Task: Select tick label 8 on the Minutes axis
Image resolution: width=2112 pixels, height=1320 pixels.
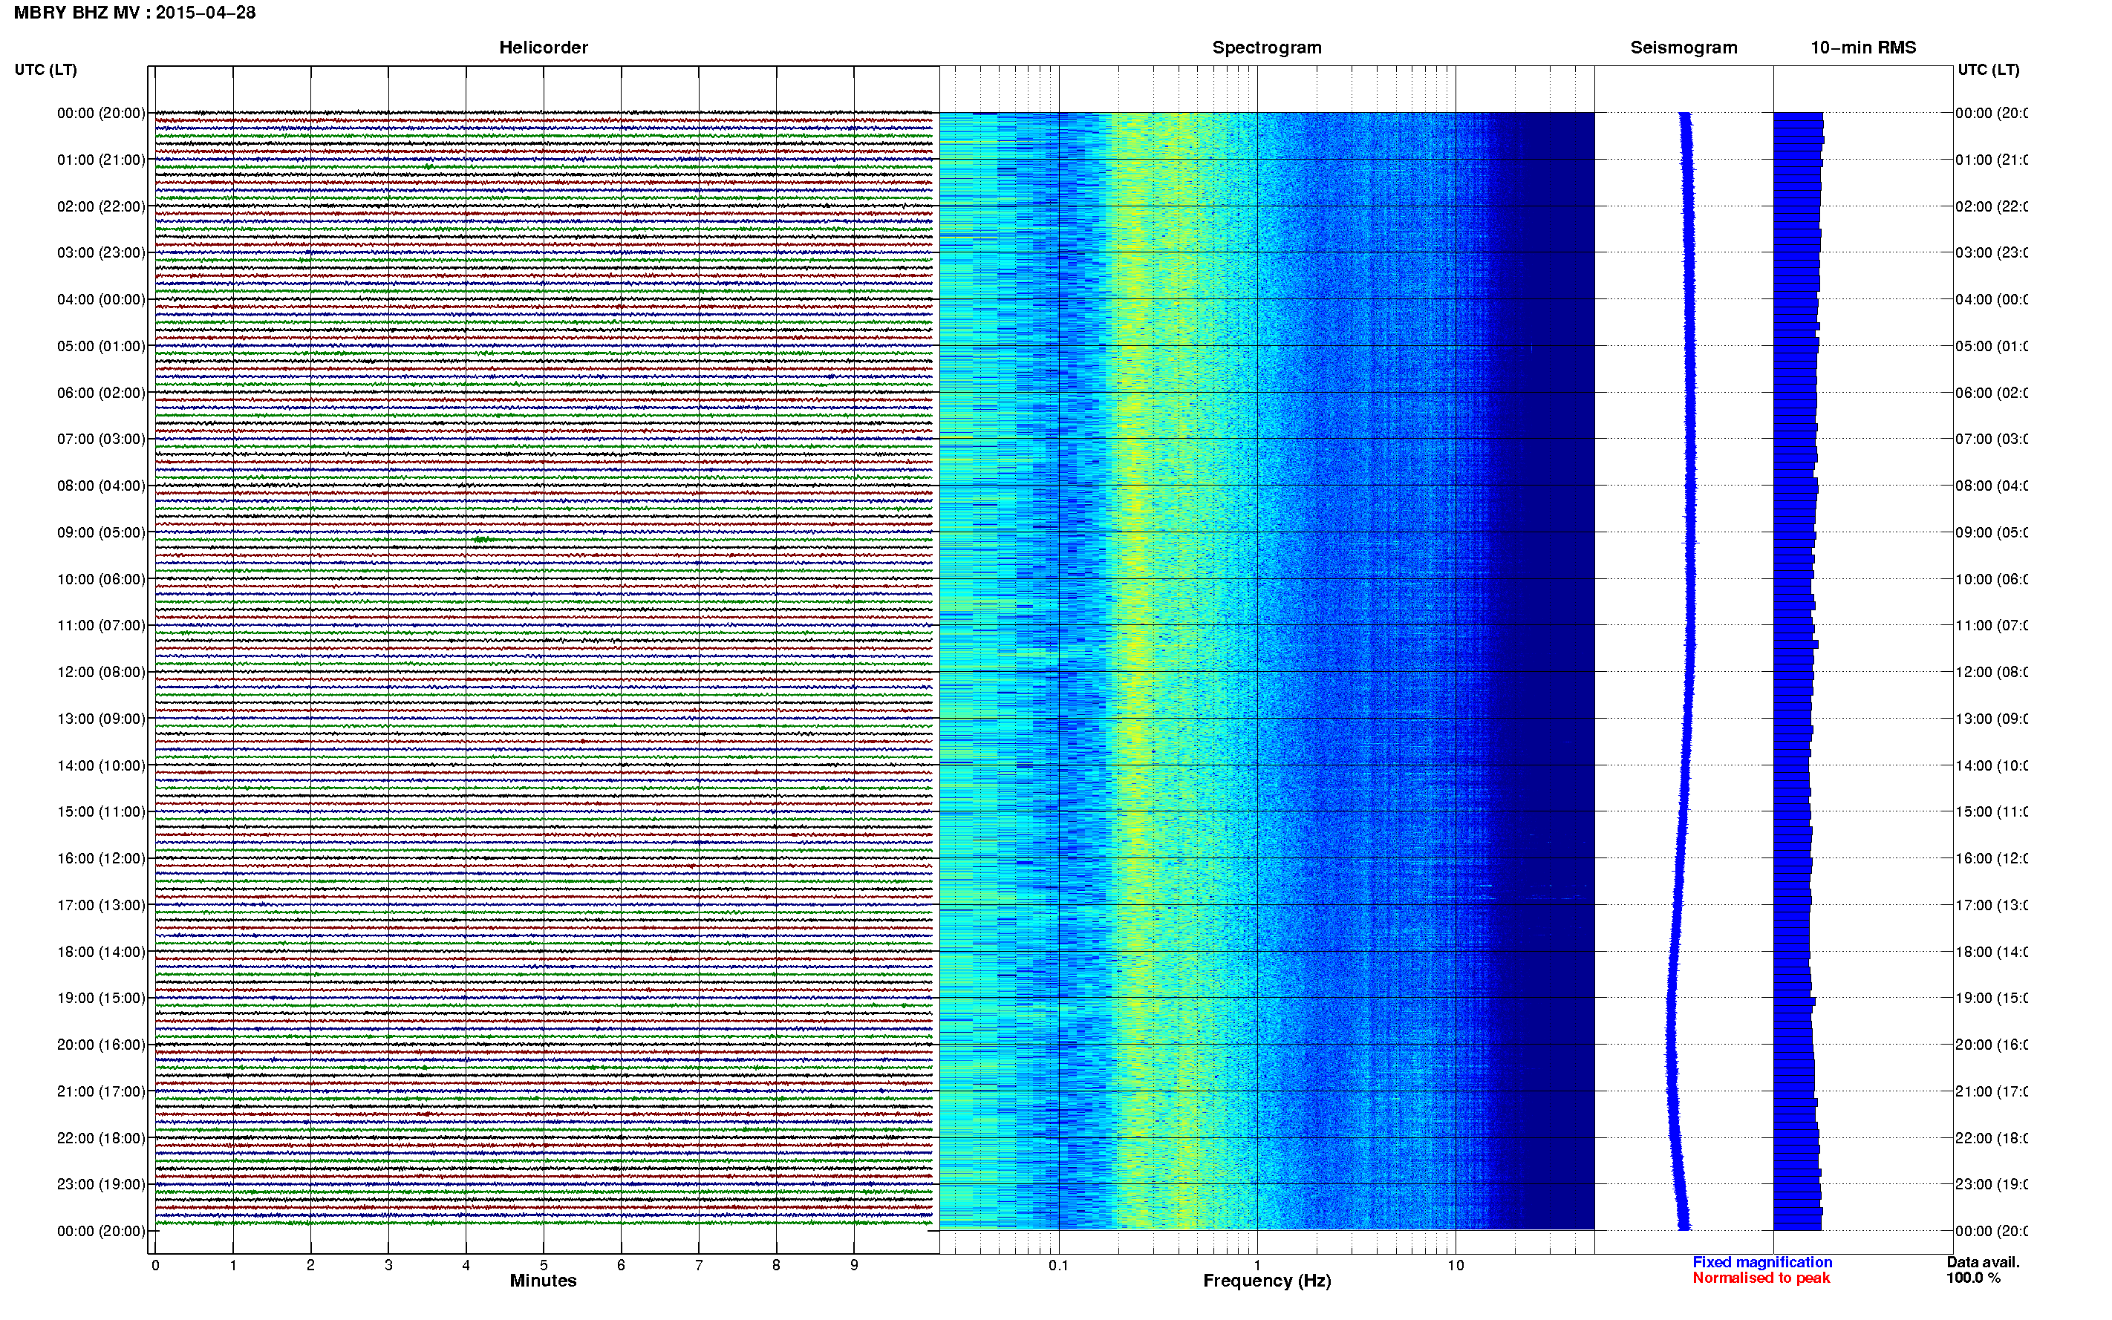Action: click(x=776, y=1265)
